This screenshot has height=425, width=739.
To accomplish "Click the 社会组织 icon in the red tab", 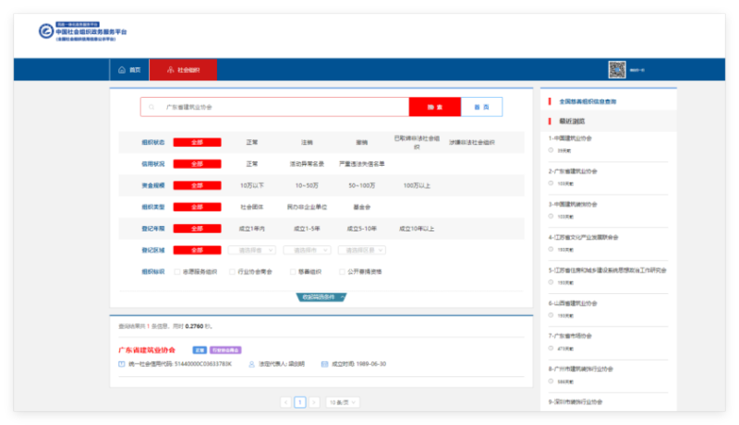I will [x=169, y=70].
